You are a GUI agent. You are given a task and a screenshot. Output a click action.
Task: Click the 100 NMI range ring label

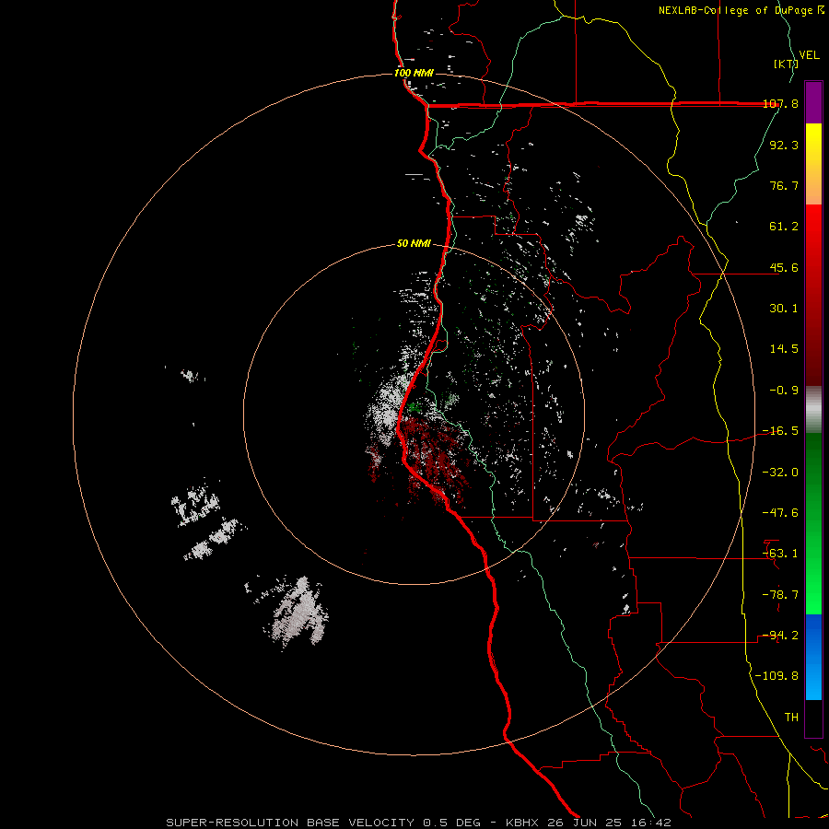[414, 73]
